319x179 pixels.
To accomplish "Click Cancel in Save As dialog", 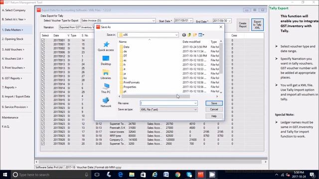I will click(214, 109).
